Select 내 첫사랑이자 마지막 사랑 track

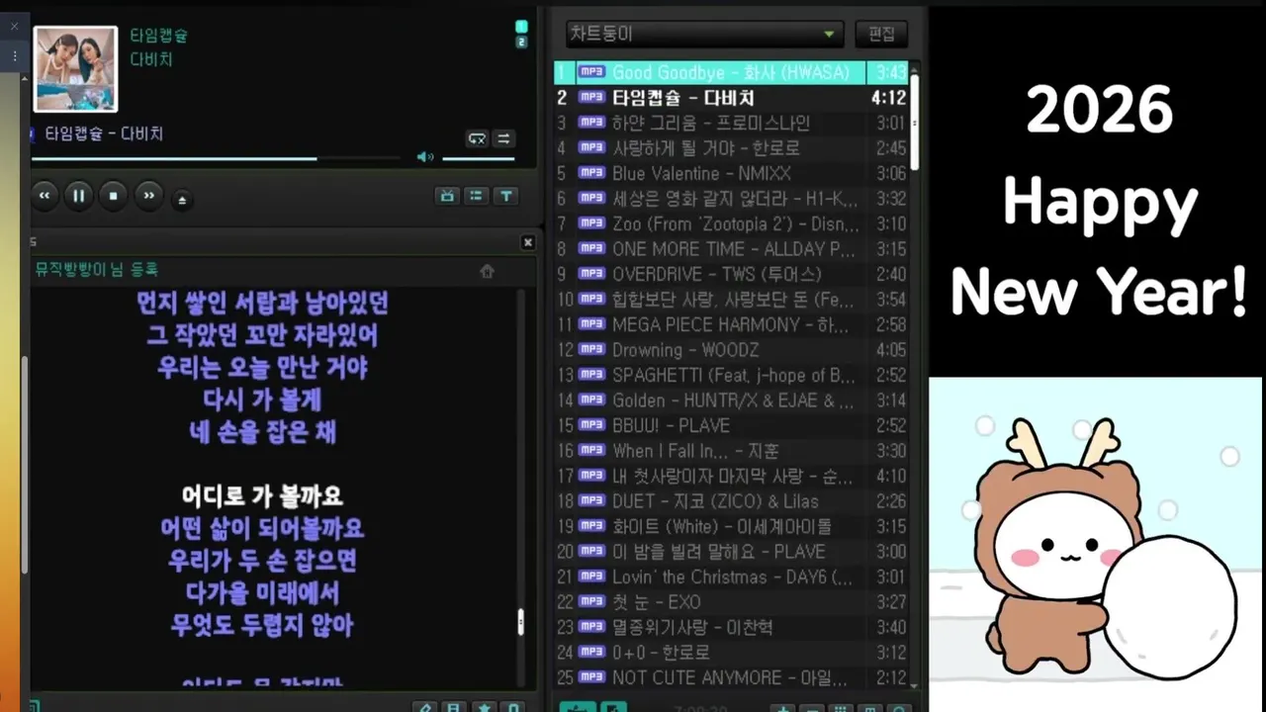[731, 476]
